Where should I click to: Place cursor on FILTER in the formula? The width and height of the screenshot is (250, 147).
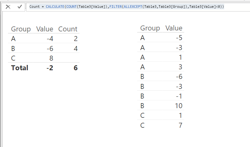click(116, 7)
